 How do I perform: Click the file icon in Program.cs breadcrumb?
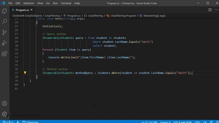65,16
